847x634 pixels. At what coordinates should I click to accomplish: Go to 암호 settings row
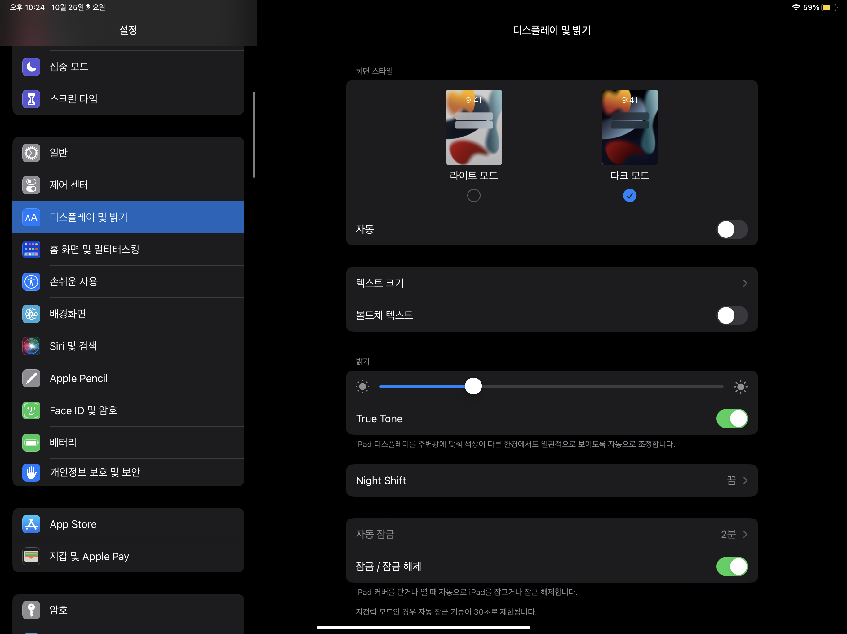[128, 610]
